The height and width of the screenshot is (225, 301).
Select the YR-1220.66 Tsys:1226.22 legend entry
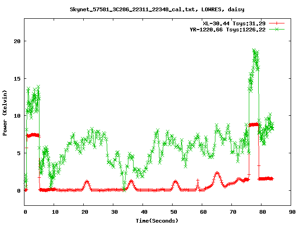[x=228, y=30]
